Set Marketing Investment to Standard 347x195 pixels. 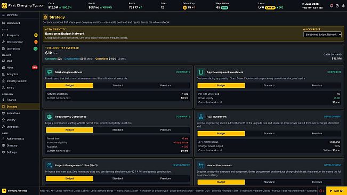[117, 85]
